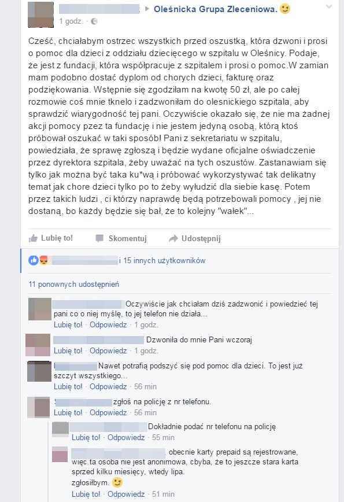Open the Oleśnicka Grupa Zleceniowa group link
344x502 pixels.
(215, 9)
